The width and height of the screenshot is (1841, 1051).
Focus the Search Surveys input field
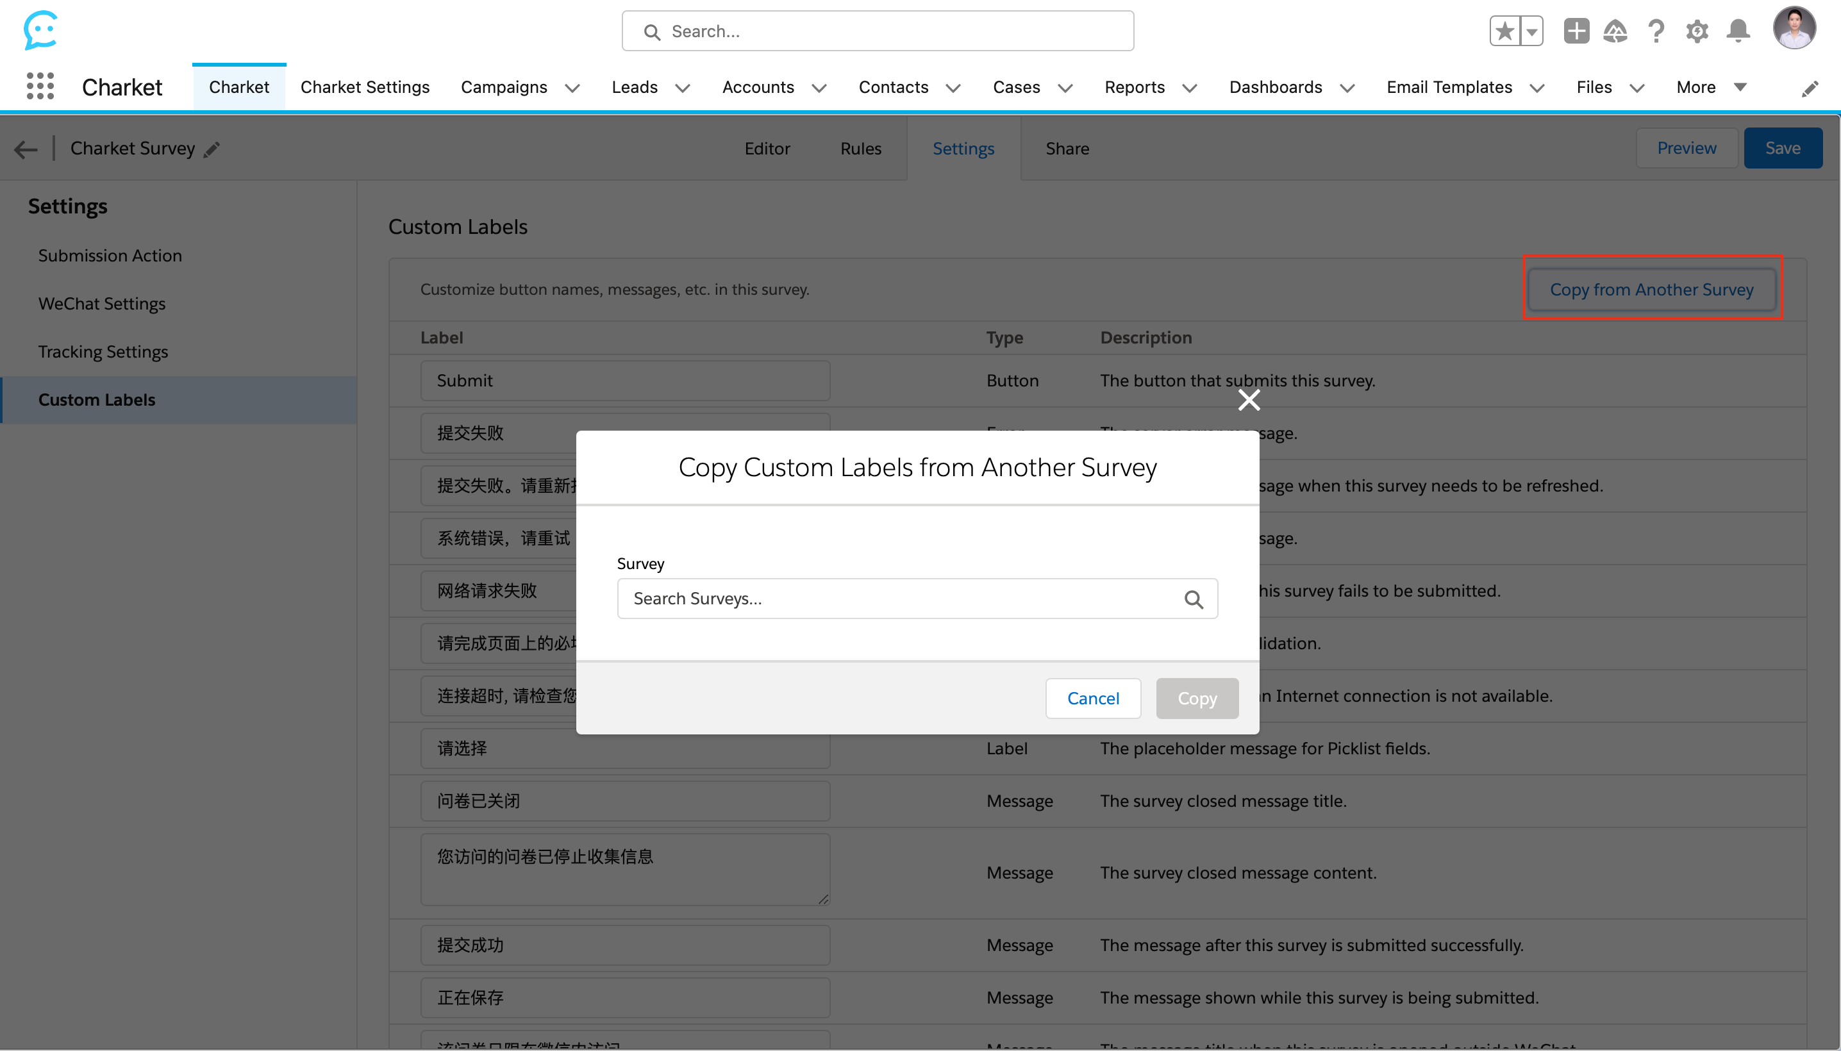click(896, 599)
